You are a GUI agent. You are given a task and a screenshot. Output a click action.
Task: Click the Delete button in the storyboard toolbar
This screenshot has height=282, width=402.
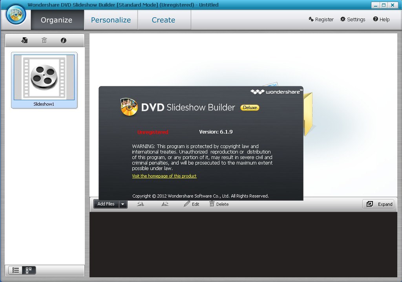pos(219,204)
